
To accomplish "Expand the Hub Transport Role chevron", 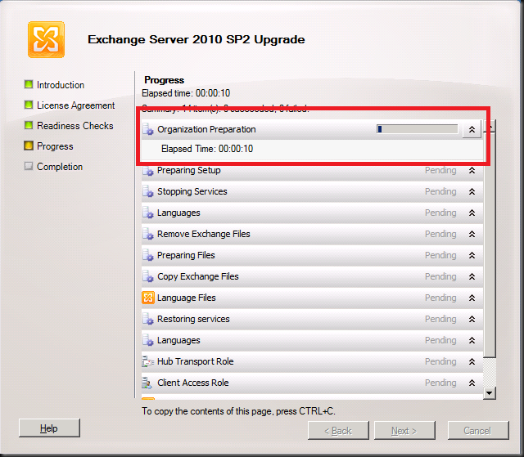I will click(x=472, y=361).
